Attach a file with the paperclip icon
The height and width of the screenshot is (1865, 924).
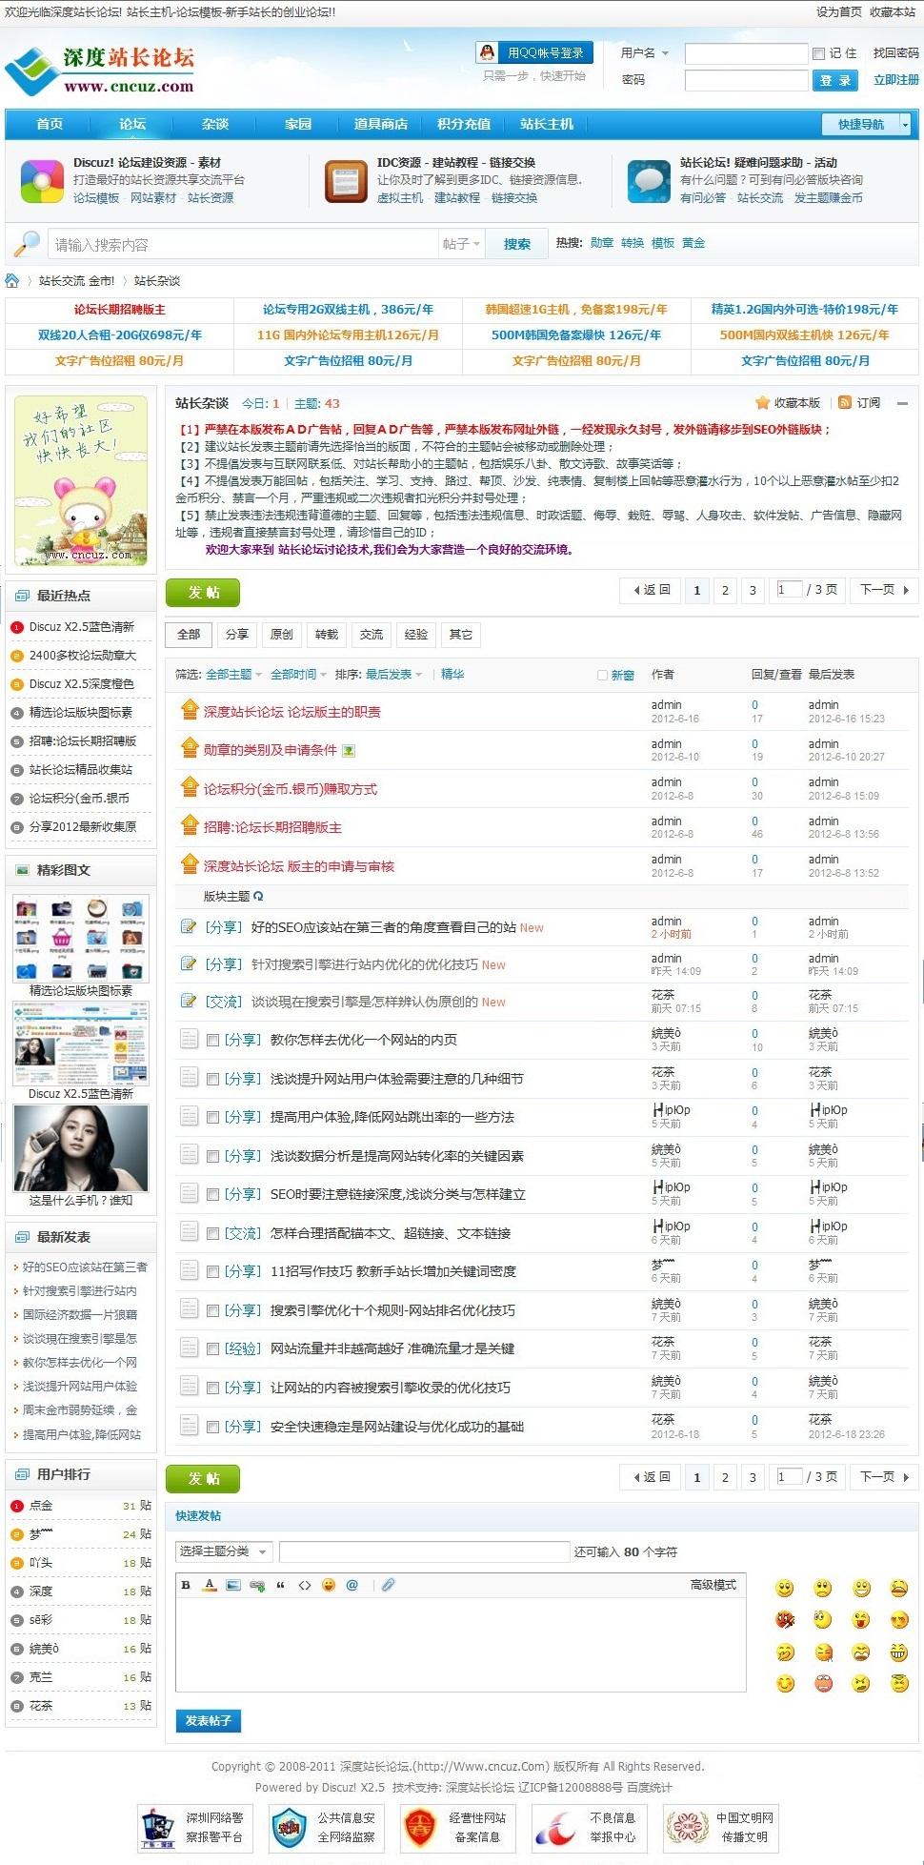coord(389,1585)
